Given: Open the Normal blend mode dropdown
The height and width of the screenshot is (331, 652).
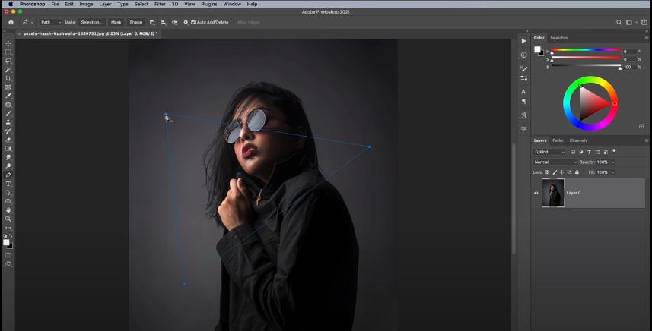Looking at the screenshot, I should click(555, 162).
